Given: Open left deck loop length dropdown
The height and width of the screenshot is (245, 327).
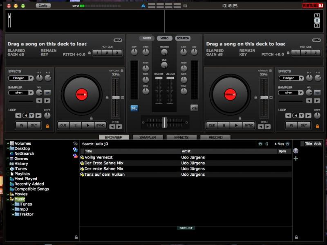Looking at the screenshot, I should pyautogui.click(x=31, y=116).
